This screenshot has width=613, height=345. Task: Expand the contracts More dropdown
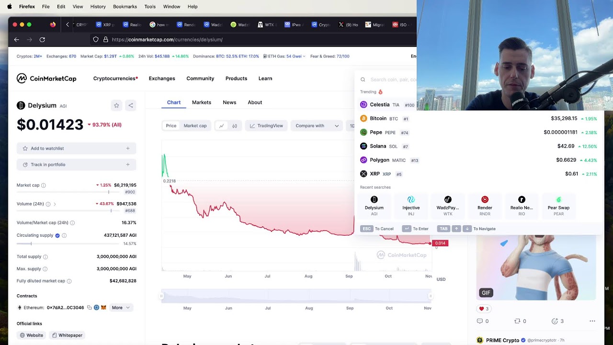pyautogui.click(x=121, y=308)
